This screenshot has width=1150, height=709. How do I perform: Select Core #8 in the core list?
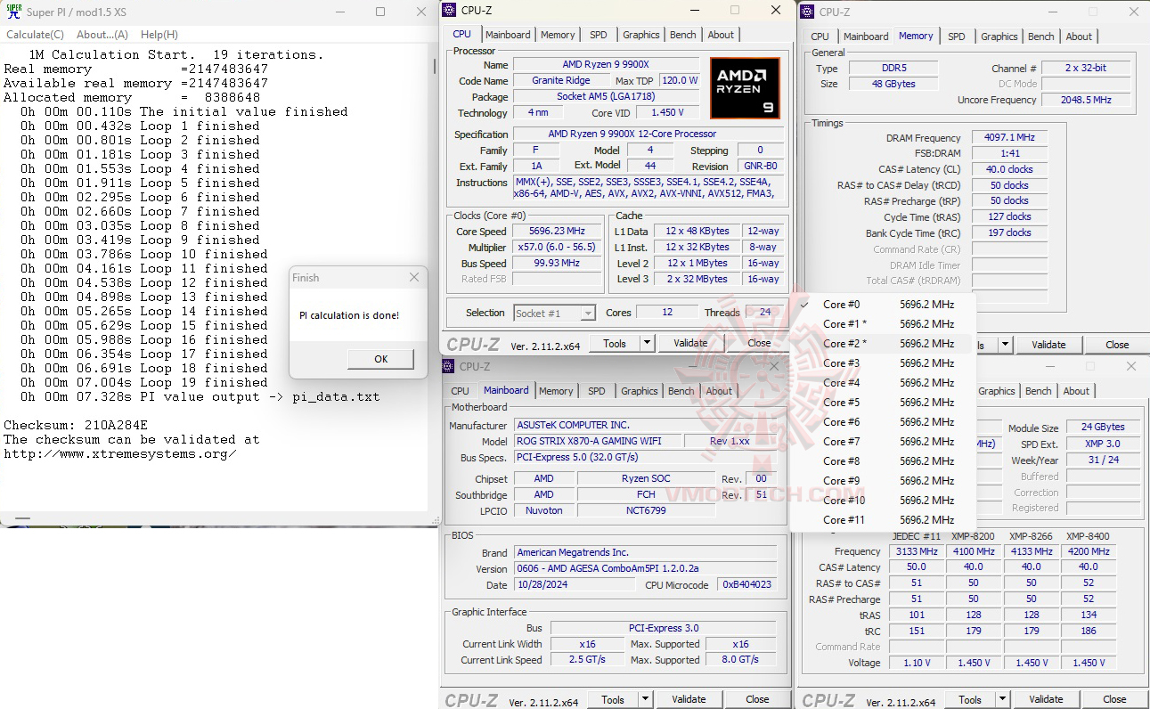click(x=883, y=461)
